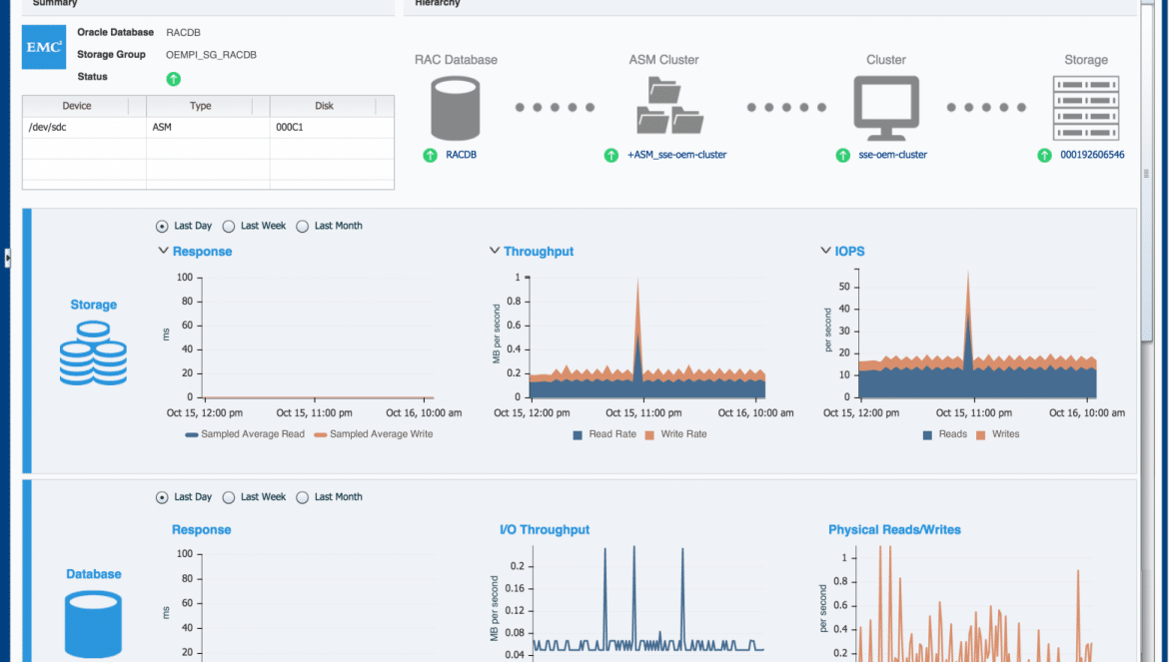This screenshot has height=662, width=1169.
Task: Click the green Status arrow in Summary
Action: pyautogui.click(x=174, y=79)
